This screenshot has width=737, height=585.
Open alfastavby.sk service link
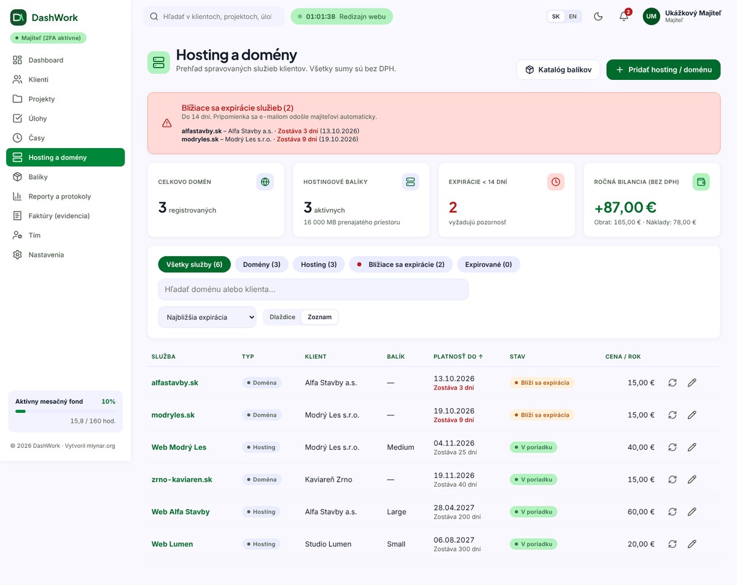tap(175, 382)
